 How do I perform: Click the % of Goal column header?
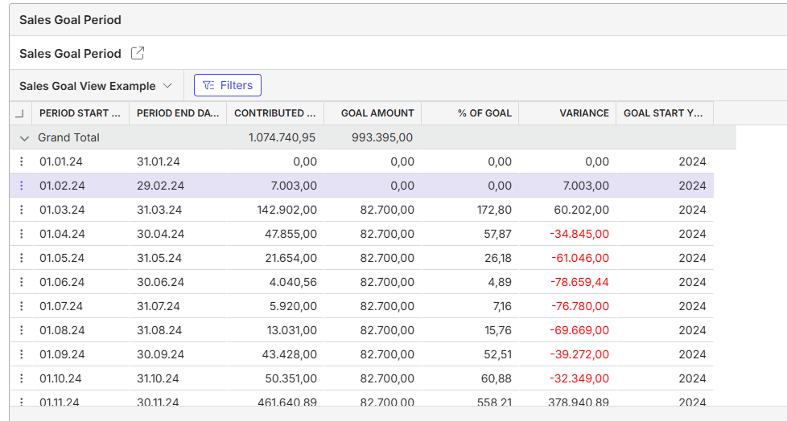[x=470, y=113]
